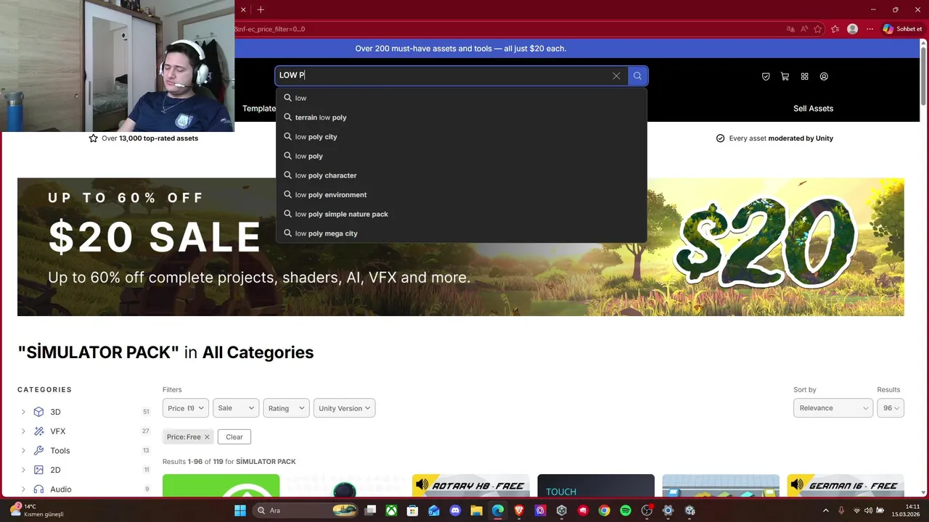This screenshot has width=929, height=522.
Task: Select suggestion 'low poly character'
Action: [x=462, y=175]
